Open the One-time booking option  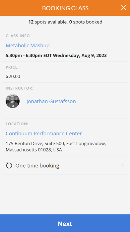tap(65, 165)
